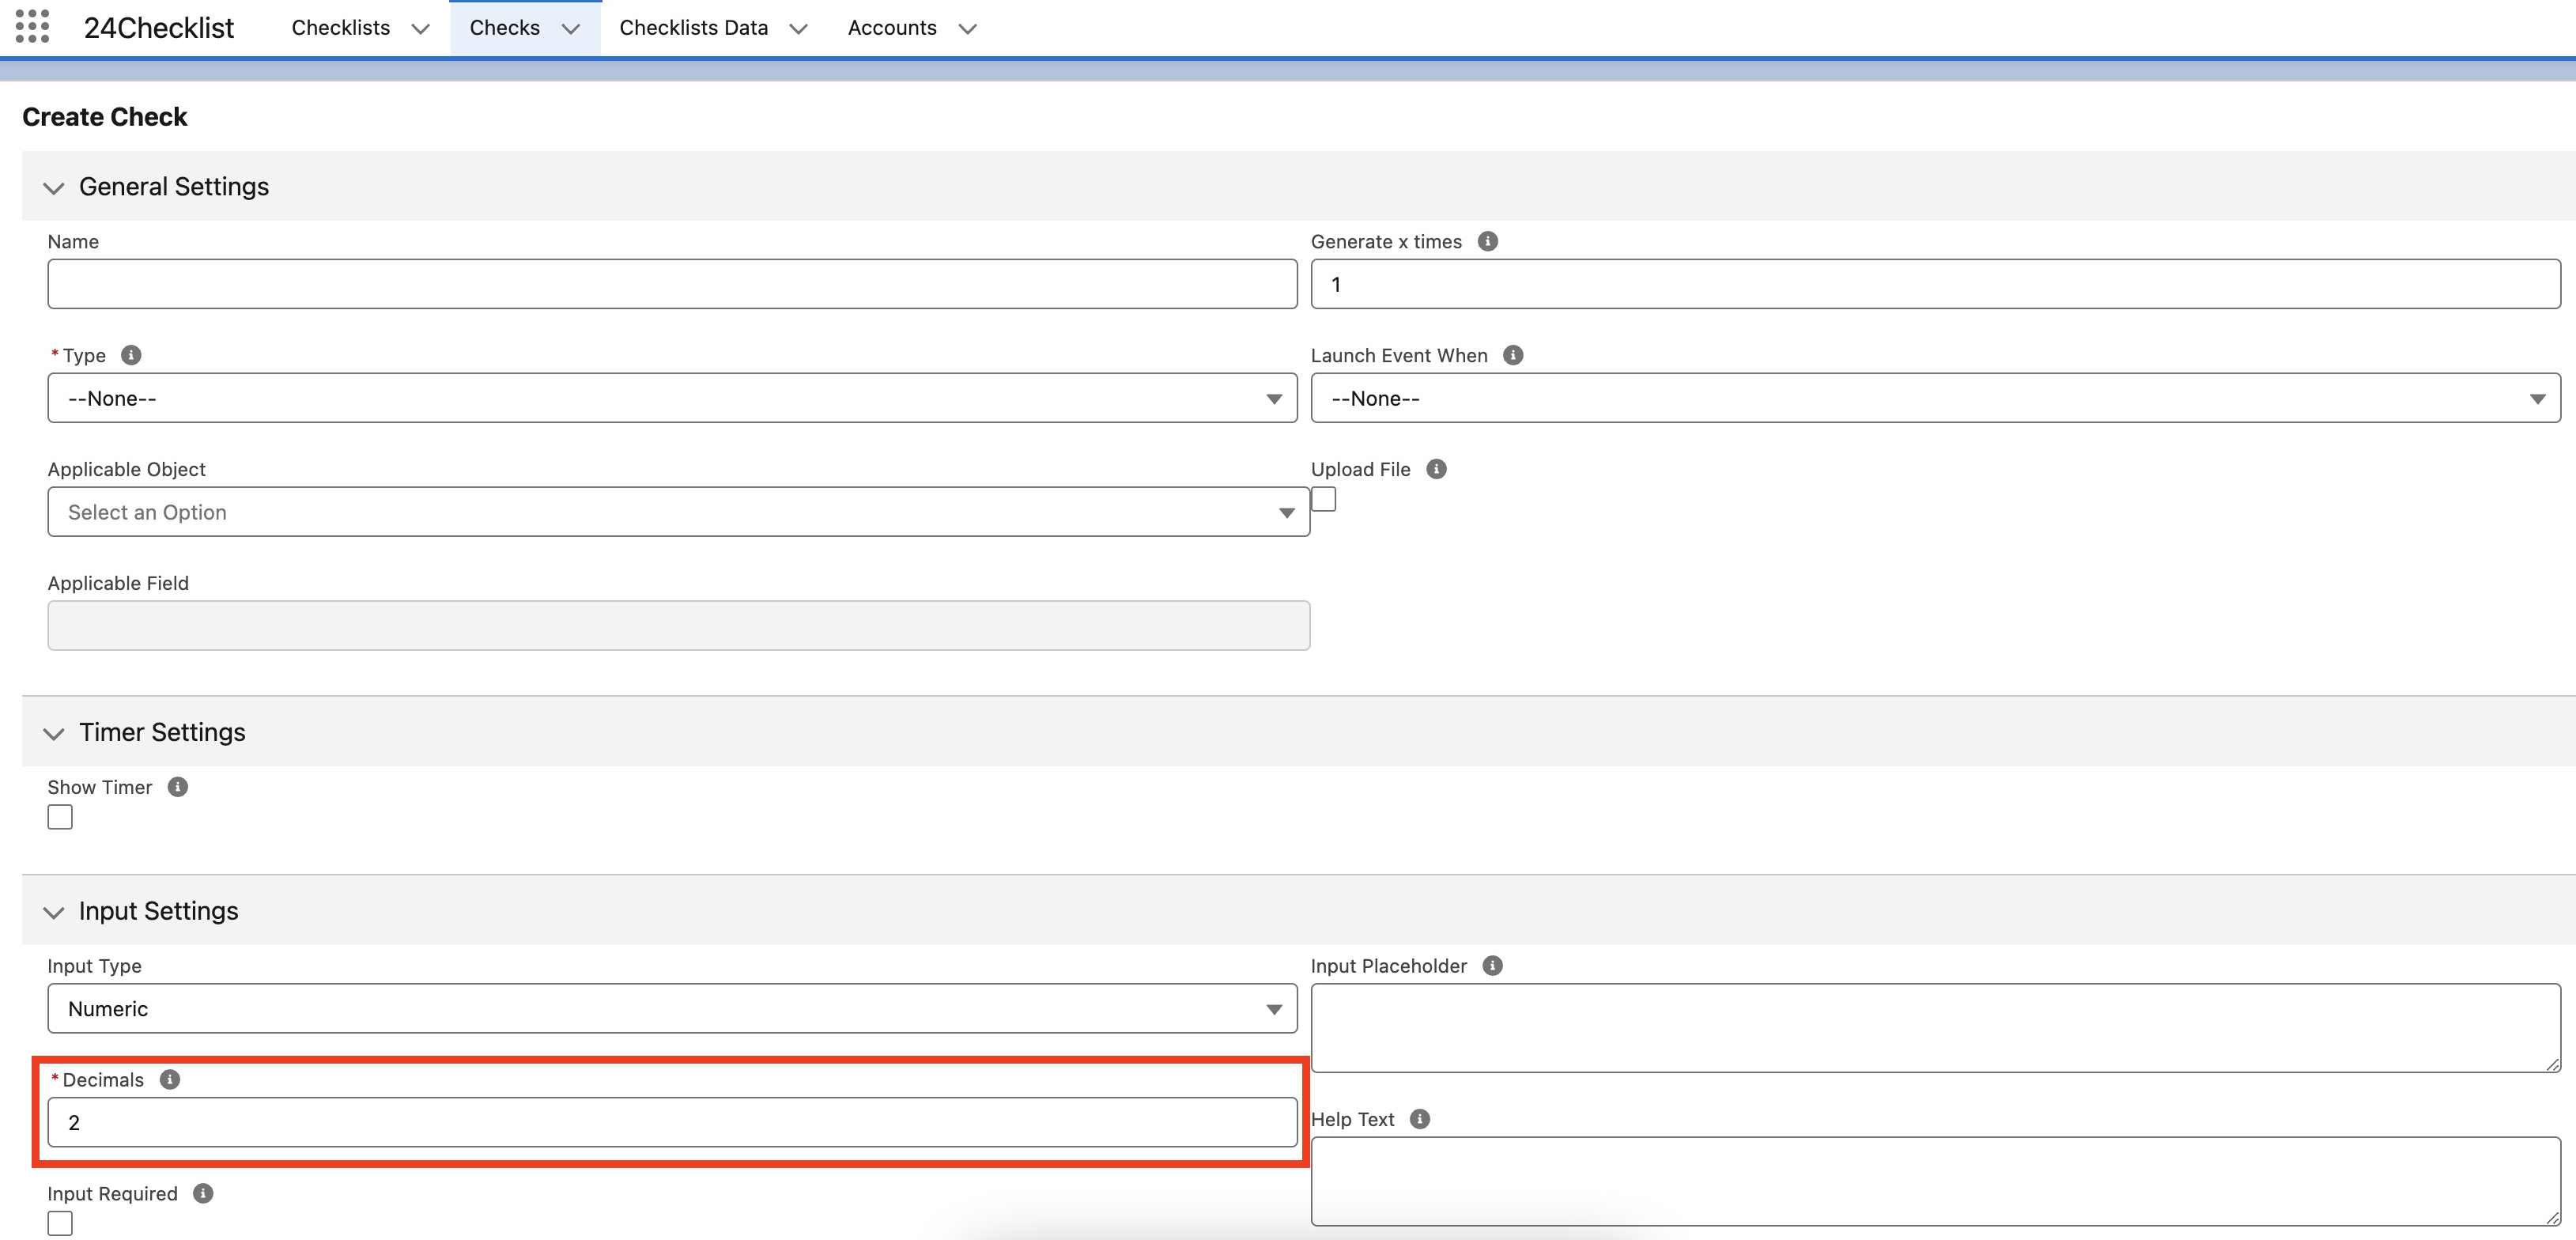Click the Upload File info icon

tap(1436, 469)
